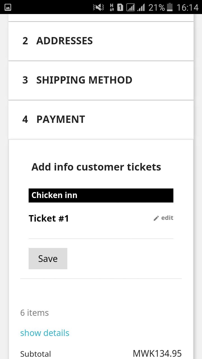Tap the first signal strength icon

[x=131, y=7]
